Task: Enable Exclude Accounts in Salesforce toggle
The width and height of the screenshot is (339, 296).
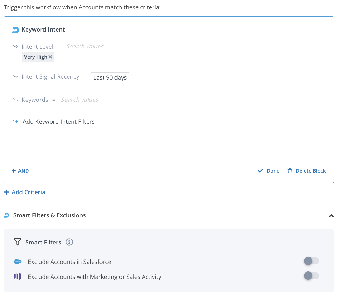Action: pyautogui.click(x=311, y=261)
